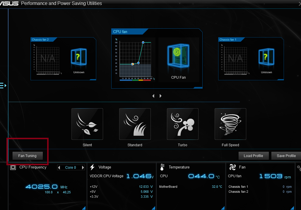Click the CPU fan 1503 rpm reading

point(275,176)
